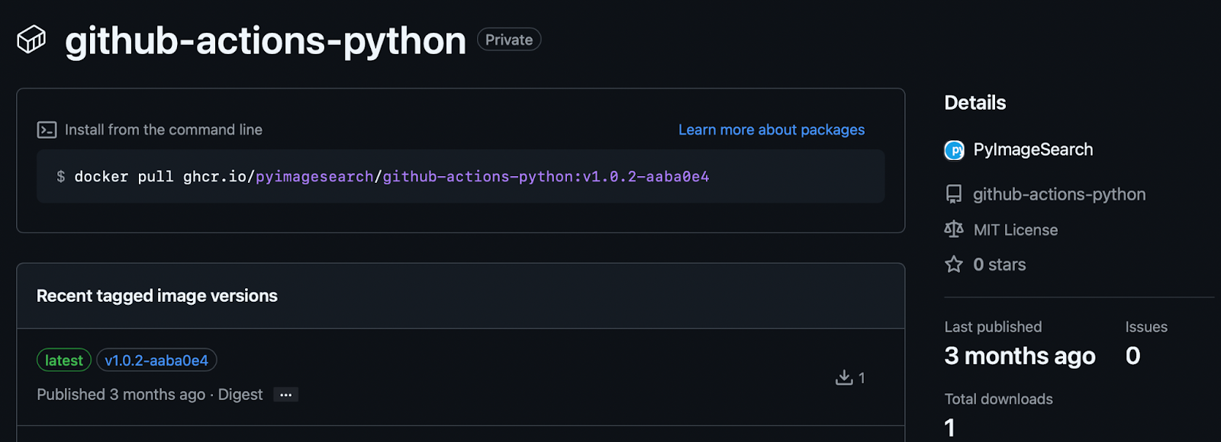Click the scales icon for MIT License
Screen dimensions: 1221x442
point(954,229)
